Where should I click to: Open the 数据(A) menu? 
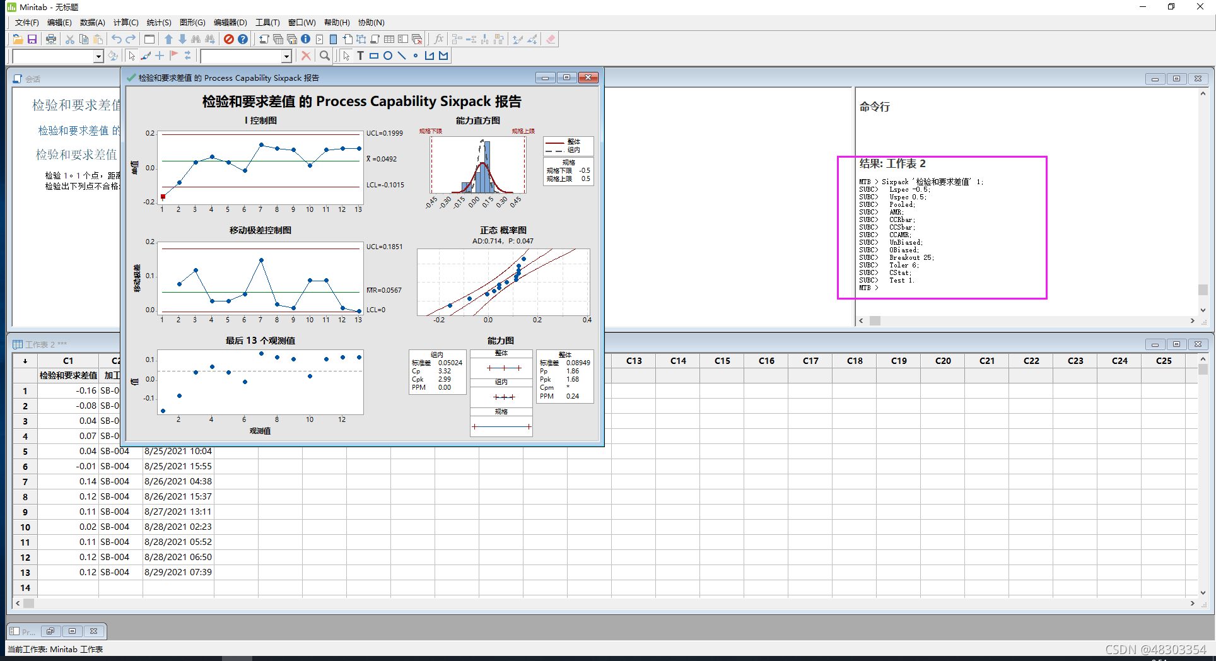point(93,23)
